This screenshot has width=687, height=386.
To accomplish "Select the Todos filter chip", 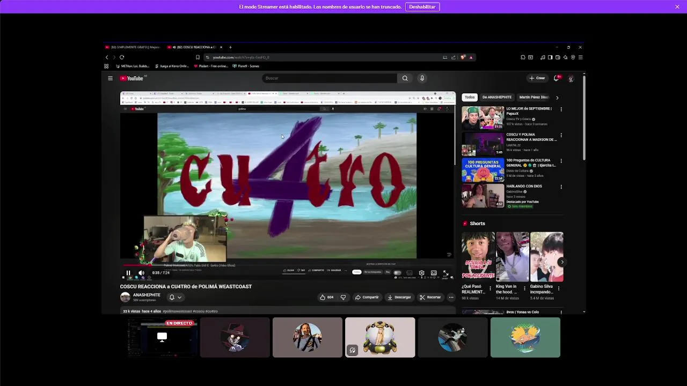I will click(470, 97).
